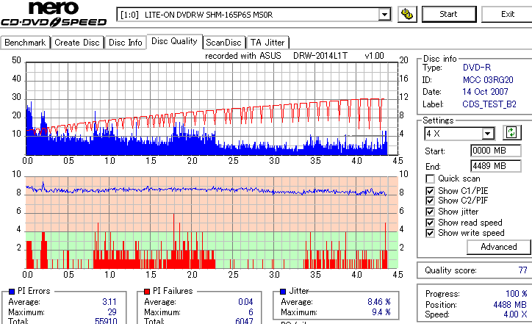Click the upper PI Errors chart area
Screen dimensions: 532x324
[x=212, y=109]
